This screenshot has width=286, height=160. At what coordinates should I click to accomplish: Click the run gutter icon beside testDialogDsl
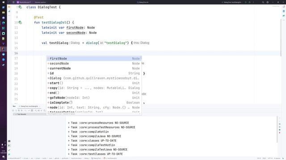coord(20,23)
